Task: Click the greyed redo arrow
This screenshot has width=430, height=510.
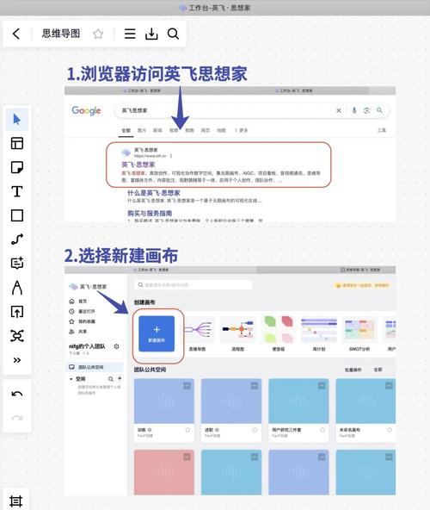Action: click(x=17, y=418)
